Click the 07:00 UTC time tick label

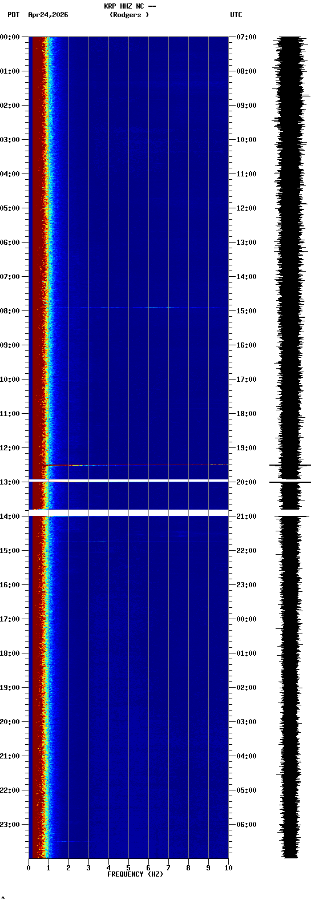[x=247, y=37]
